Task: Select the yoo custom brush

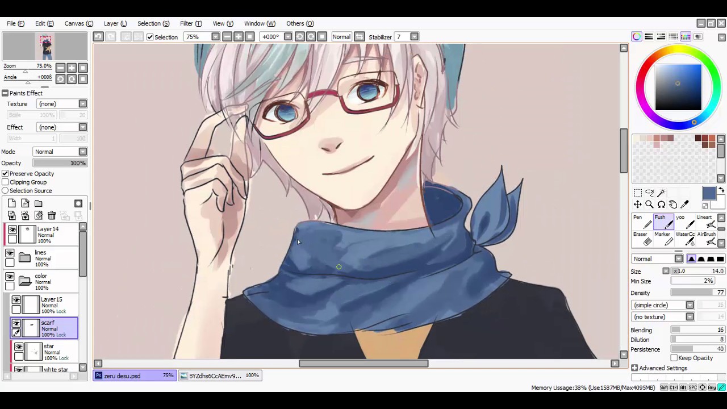Action: pos(684,222)
